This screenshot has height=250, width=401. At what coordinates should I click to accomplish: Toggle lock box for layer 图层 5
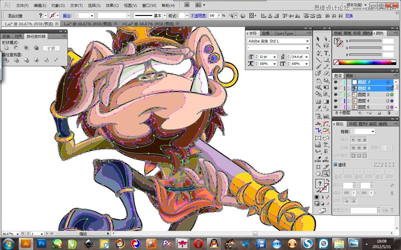click(341, 94)
